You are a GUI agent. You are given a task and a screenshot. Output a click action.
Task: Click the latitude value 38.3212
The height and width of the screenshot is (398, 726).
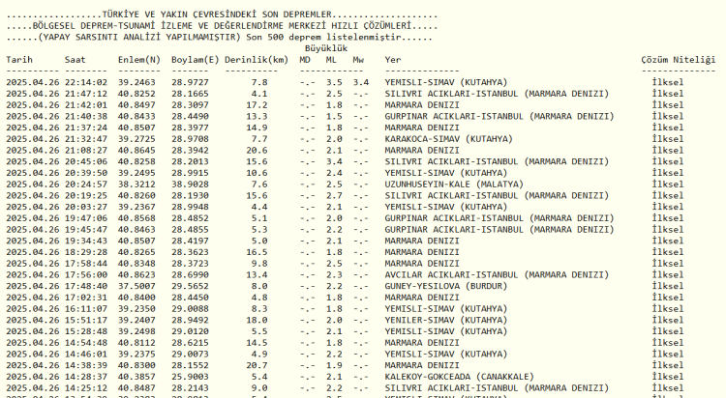137,185
